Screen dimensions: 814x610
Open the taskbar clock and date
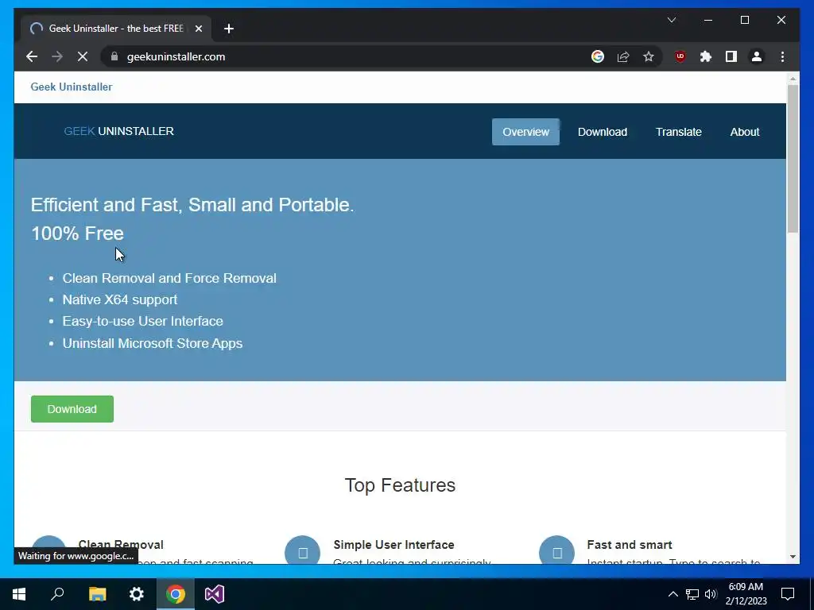[746, 594]
